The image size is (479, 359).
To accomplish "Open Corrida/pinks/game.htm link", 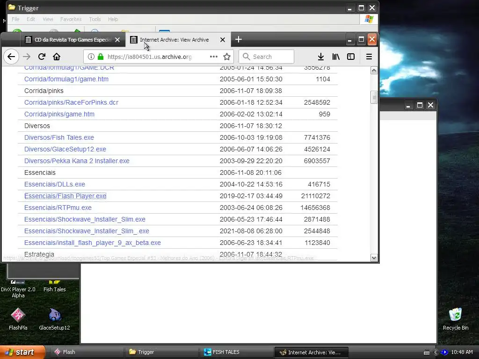I will (x=59, y=114).
